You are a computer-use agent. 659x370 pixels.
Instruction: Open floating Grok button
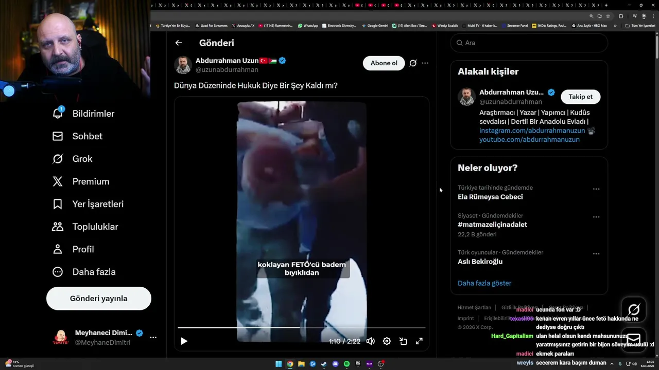click(634, 309)
